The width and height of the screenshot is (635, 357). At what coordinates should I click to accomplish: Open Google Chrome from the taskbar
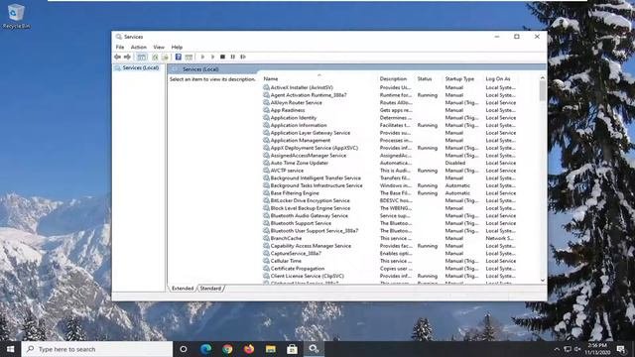pos(227,349)
